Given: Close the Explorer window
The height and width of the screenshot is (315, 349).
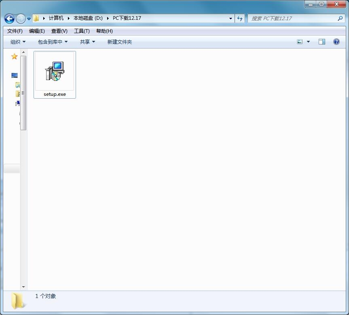Looking at the screenshot, I should point(336,4).
